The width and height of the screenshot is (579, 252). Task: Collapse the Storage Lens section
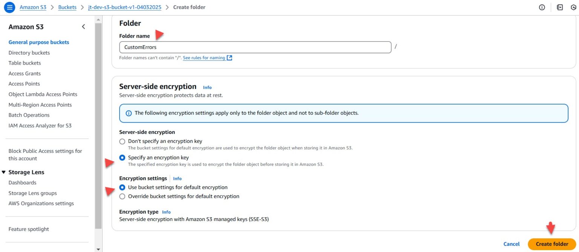(x=4, y=172)
